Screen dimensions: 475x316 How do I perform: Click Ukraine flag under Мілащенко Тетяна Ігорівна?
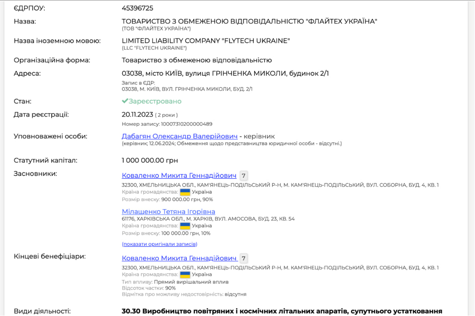point(185,226)
